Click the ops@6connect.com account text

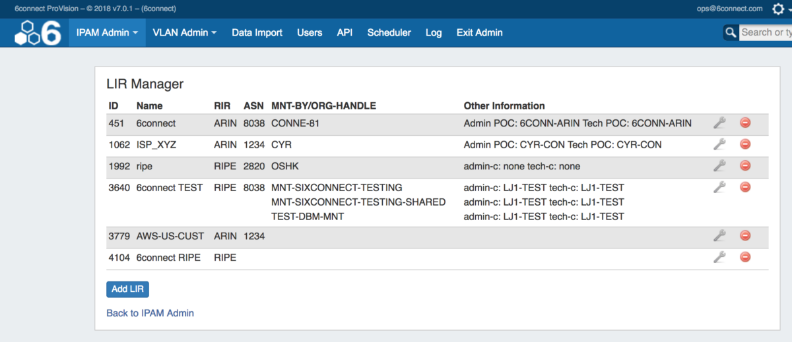[x=729, y=9]
